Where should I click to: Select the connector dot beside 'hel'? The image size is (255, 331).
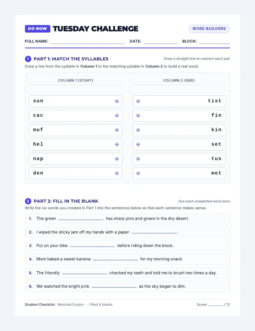coord(117,145)
